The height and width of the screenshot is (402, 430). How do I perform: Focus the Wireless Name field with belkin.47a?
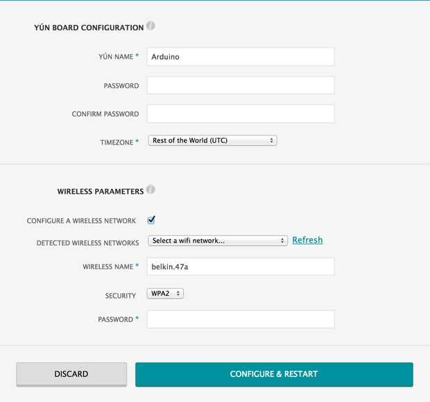click(x=241, y=267)
